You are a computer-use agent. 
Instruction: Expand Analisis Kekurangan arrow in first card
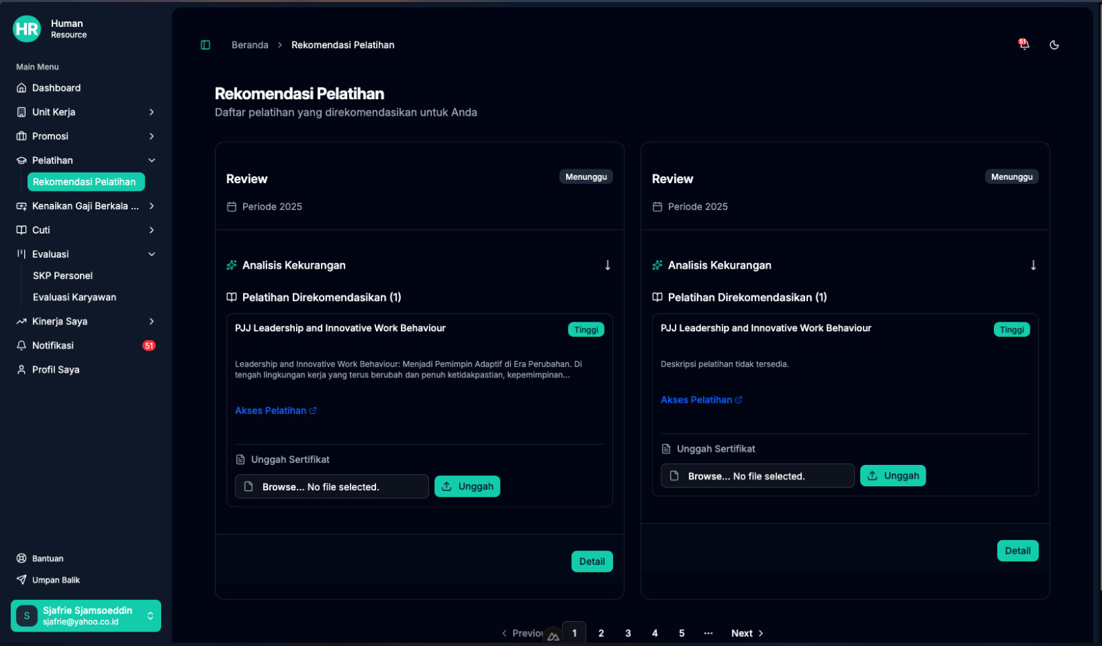[607, 265]
